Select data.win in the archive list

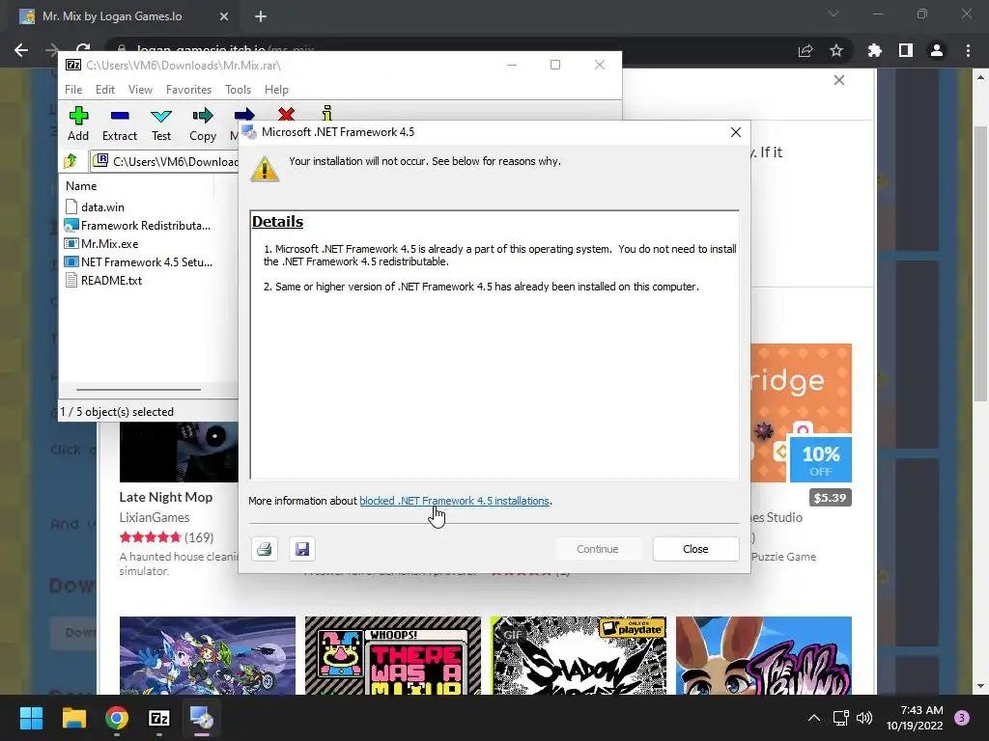coord(95,207)
